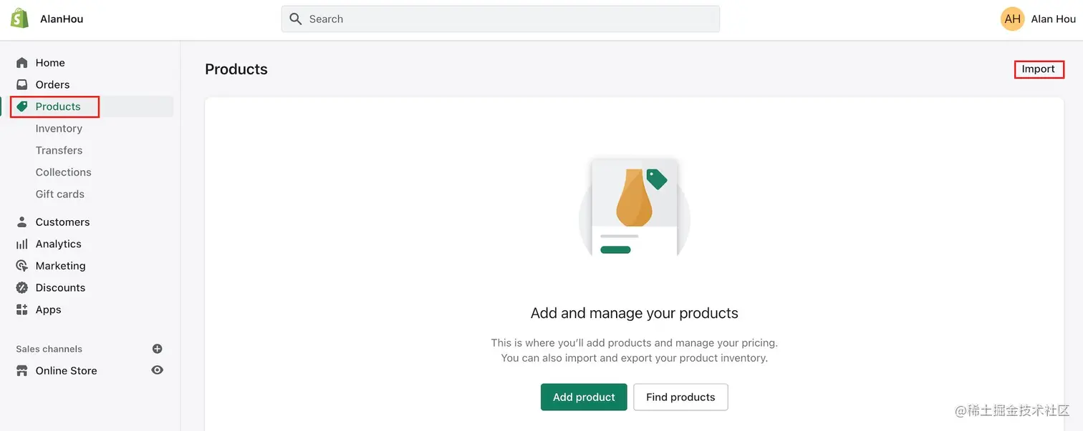Click the Discounts percent badge icon
Viewport: 1083px width, 431px height.
pyautogui.click(x=22, y=287)
